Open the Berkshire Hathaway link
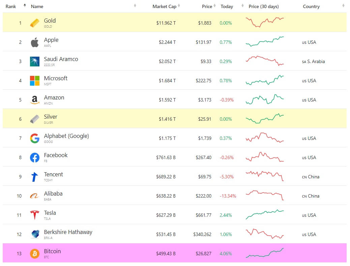350x266 pixels. point(68,232)
